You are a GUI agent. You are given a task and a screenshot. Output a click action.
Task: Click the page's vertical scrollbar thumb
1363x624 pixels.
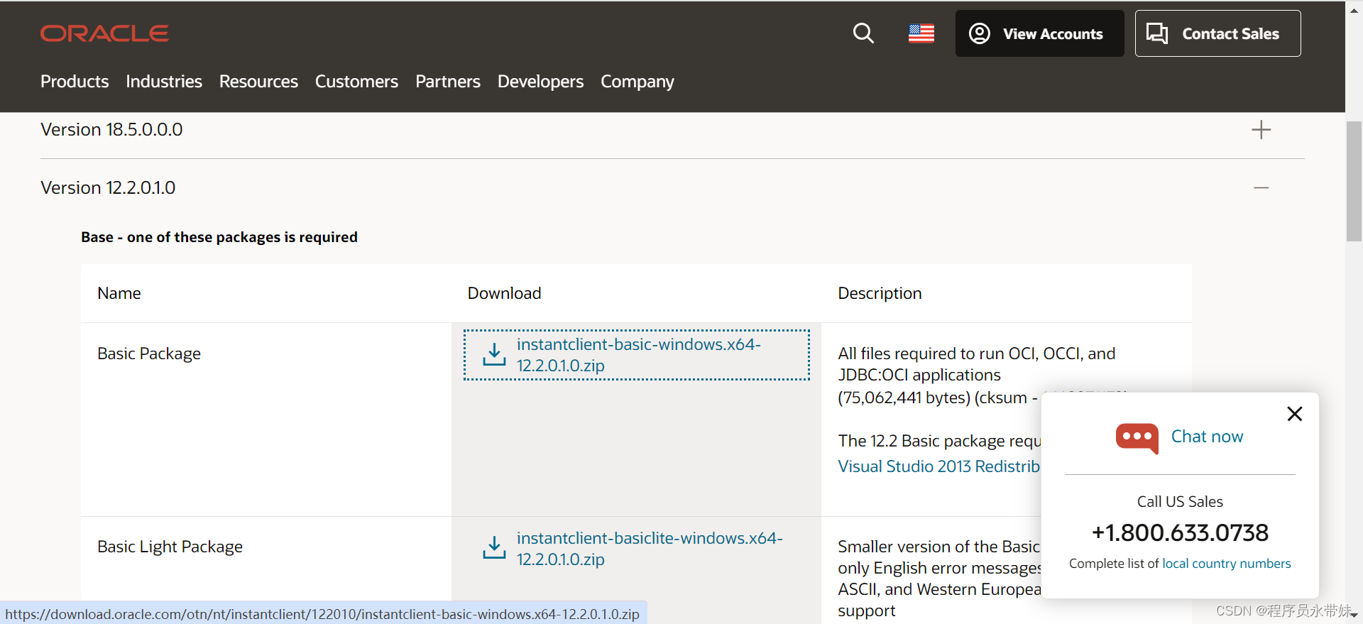(1354, 182)
